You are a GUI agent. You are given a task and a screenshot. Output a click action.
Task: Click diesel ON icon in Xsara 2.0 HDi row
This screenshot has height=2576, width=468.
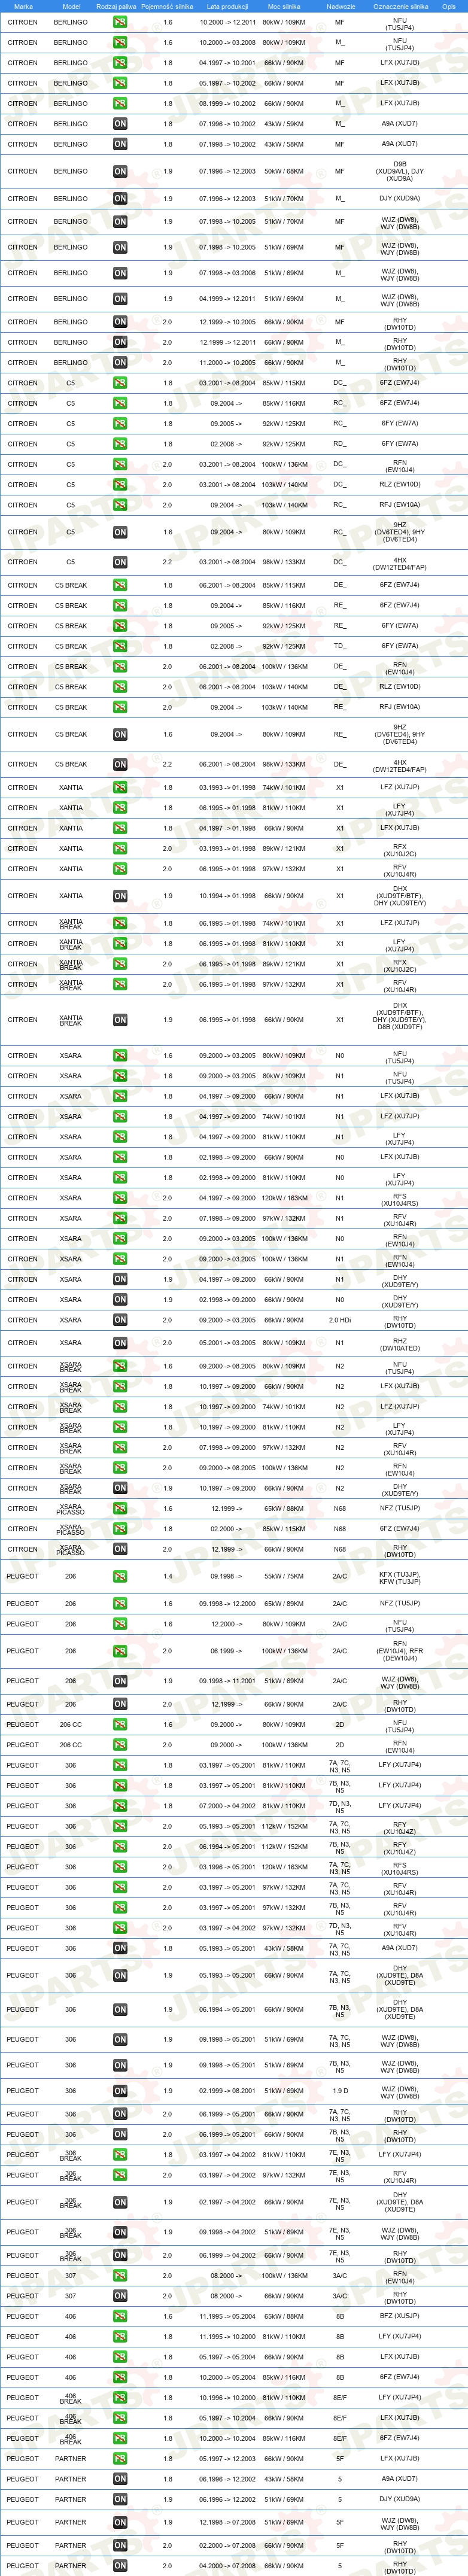pyautogui.click(x=120, y=1320)
